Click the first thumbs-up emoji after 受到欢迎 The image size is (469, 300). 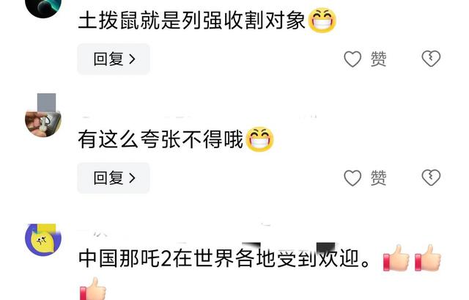pyautogui.click(x=396, y=258)
